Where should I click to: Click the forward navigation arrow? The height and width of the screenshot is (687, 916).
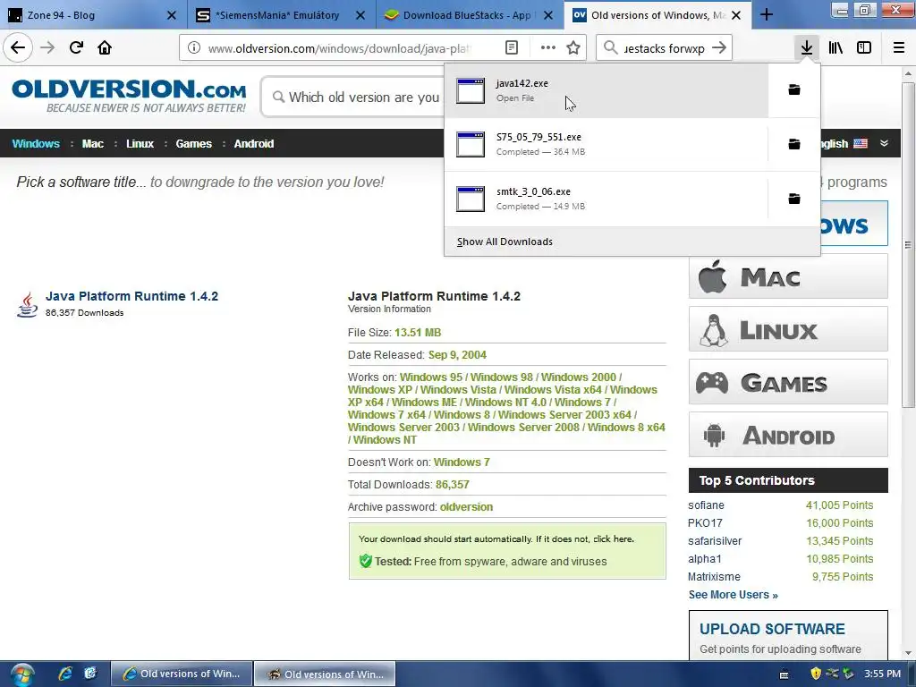[x=47, y=48]
